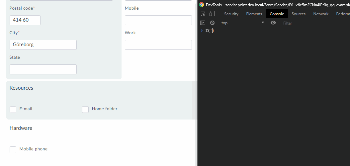Show the console sidebar

(x=203, y=23)
